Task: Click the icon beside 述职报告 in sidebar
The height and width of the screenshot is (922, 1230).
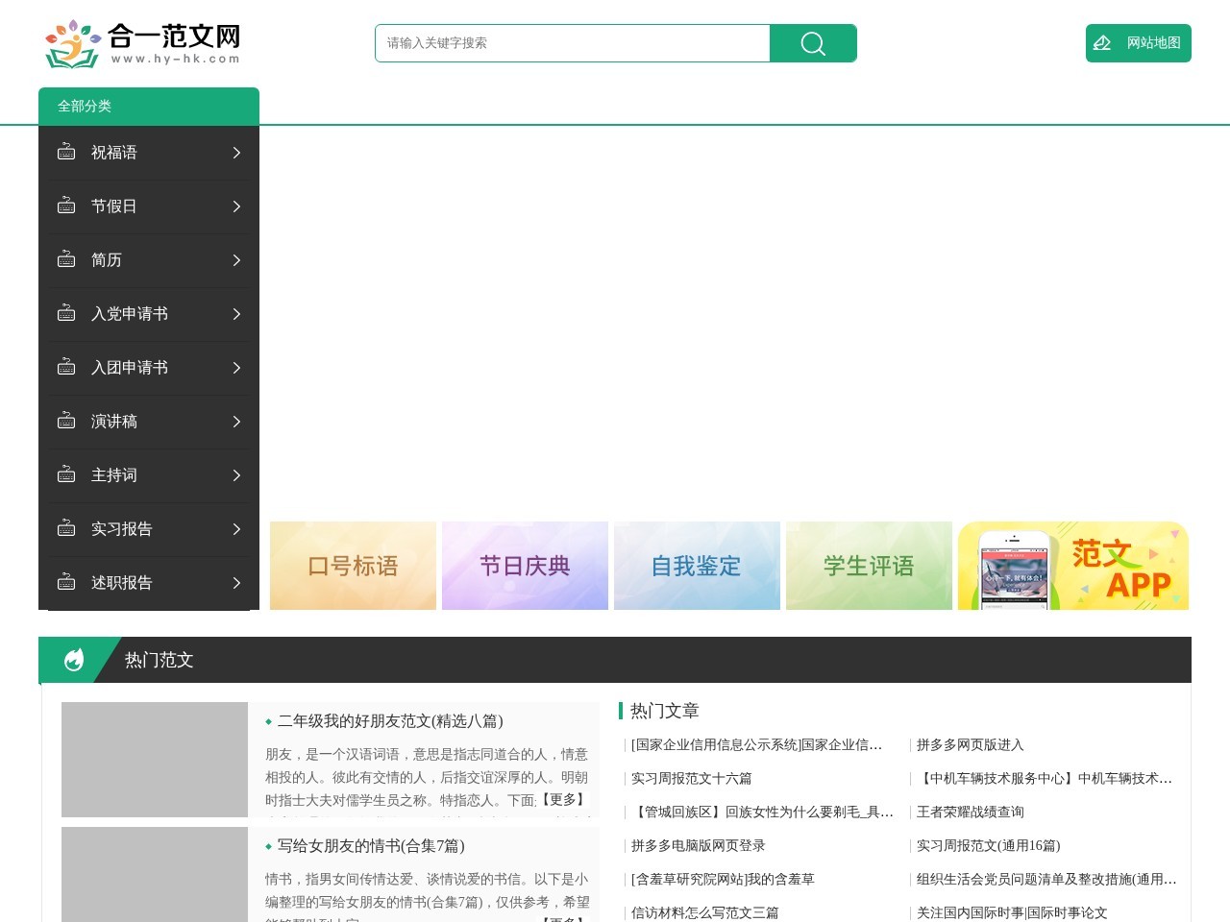Action: click(66, 583)
